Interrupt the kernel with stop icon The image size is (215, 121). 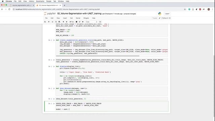77,22
